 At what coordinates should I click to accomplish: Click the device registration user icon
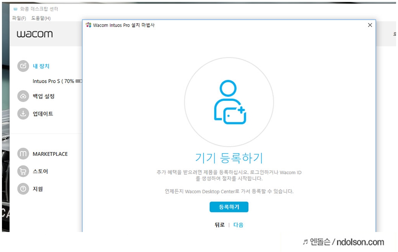click(230, 102)
